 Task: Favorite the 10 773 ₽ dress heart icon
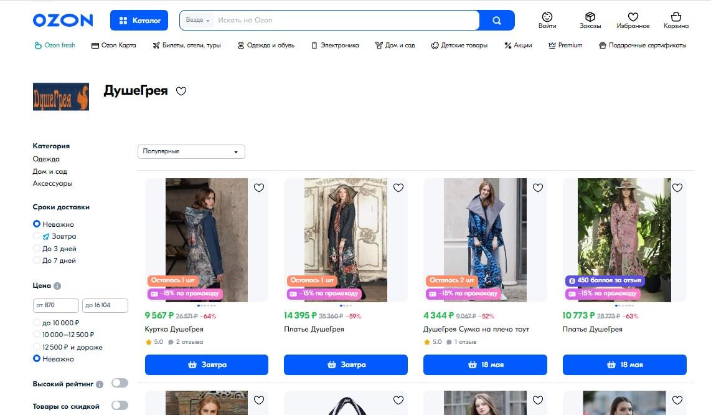[677, 188]
